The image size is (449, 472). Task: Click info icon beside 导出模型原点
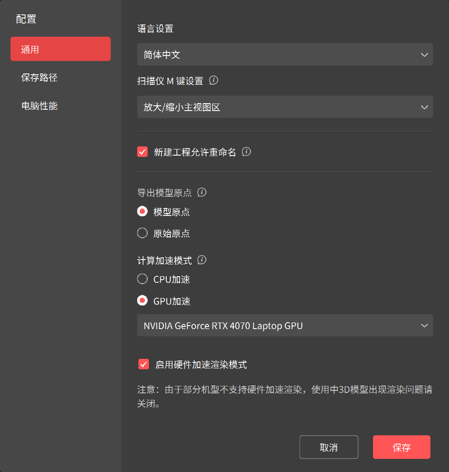pos(202,192)
